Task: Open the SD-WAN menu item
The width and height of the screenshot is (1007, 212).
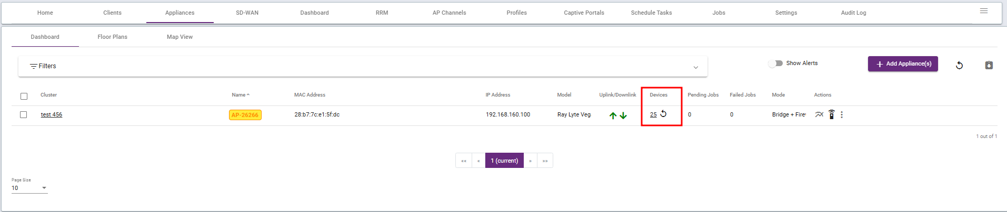Action: pos(247,13)
